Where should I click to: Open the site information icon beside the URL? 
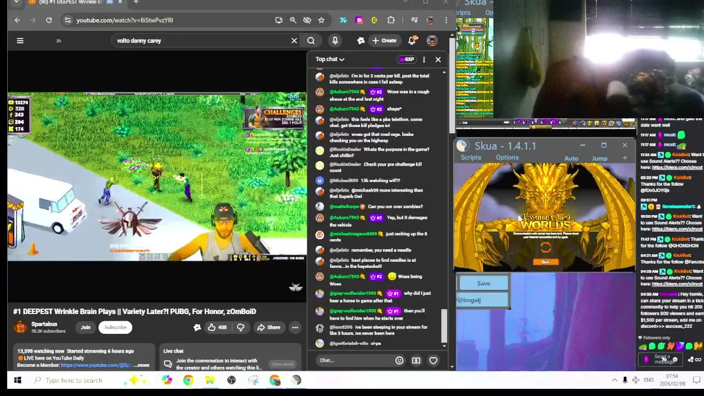pyautogui.click(x=67, y=20)
